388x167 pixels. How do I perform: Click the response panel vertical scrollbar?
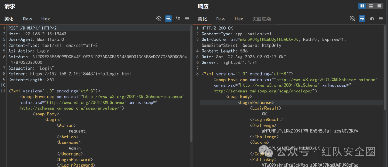click(385, 68)
